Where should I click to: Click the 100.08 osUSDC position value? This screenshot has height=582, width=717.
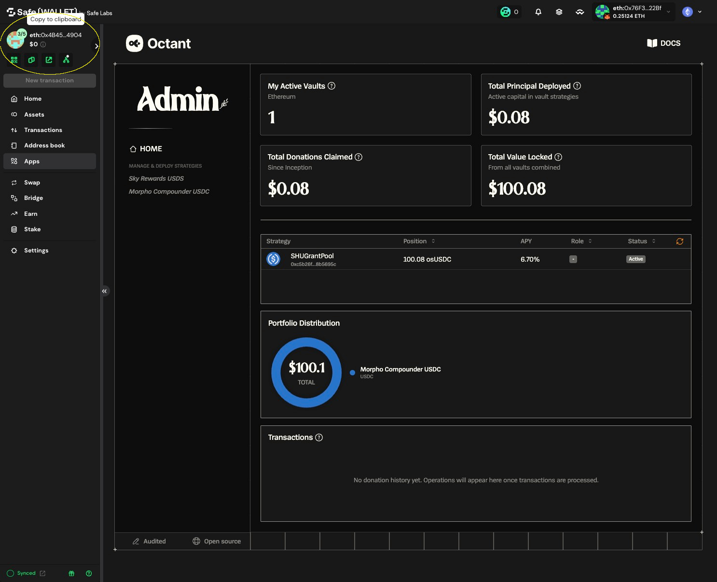(x=427, y=259)
